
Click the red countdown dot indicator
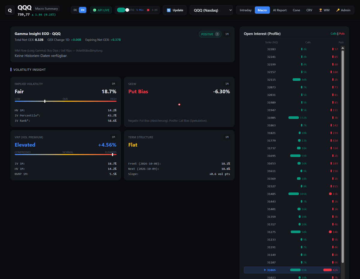coord(148,10)
